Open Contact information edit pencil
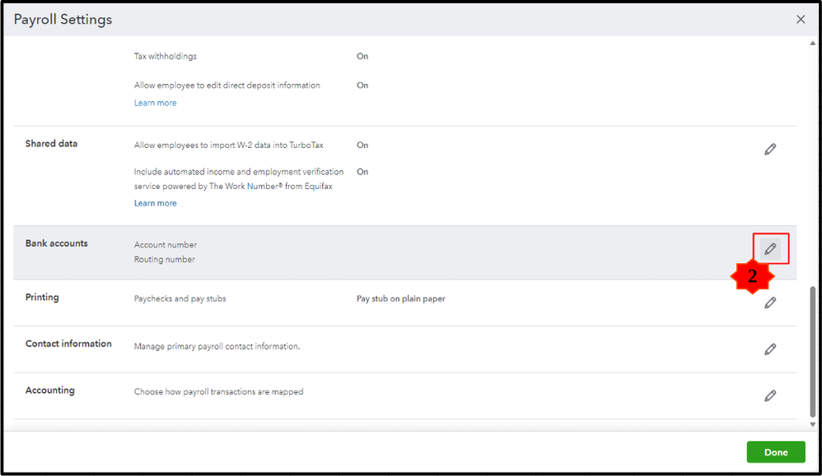Viewport: 822px width, 476px height. tap(770, 349)
